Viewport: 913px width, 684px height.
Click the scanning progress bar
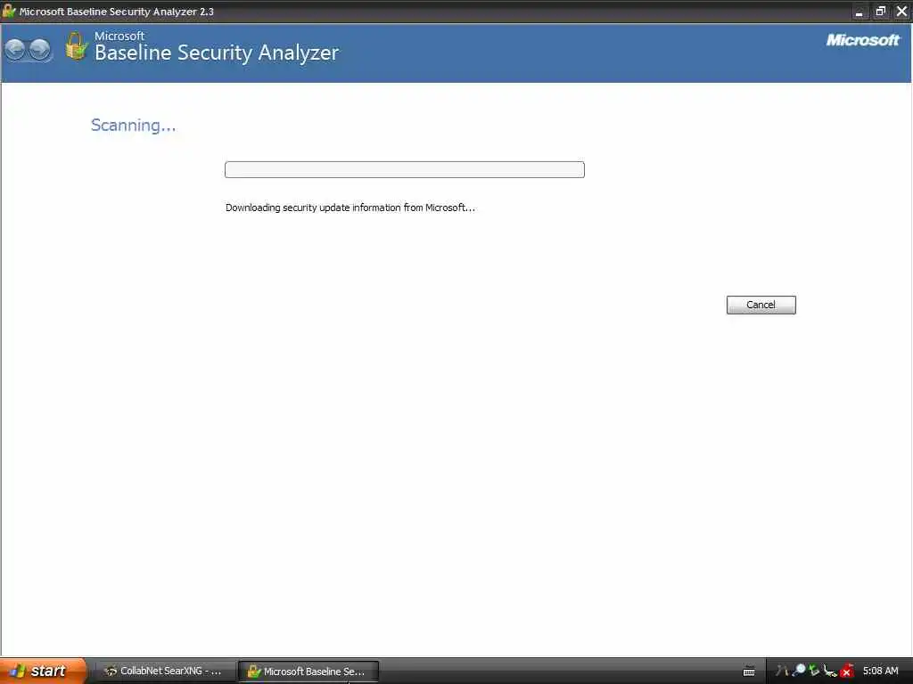pos(405,170)
